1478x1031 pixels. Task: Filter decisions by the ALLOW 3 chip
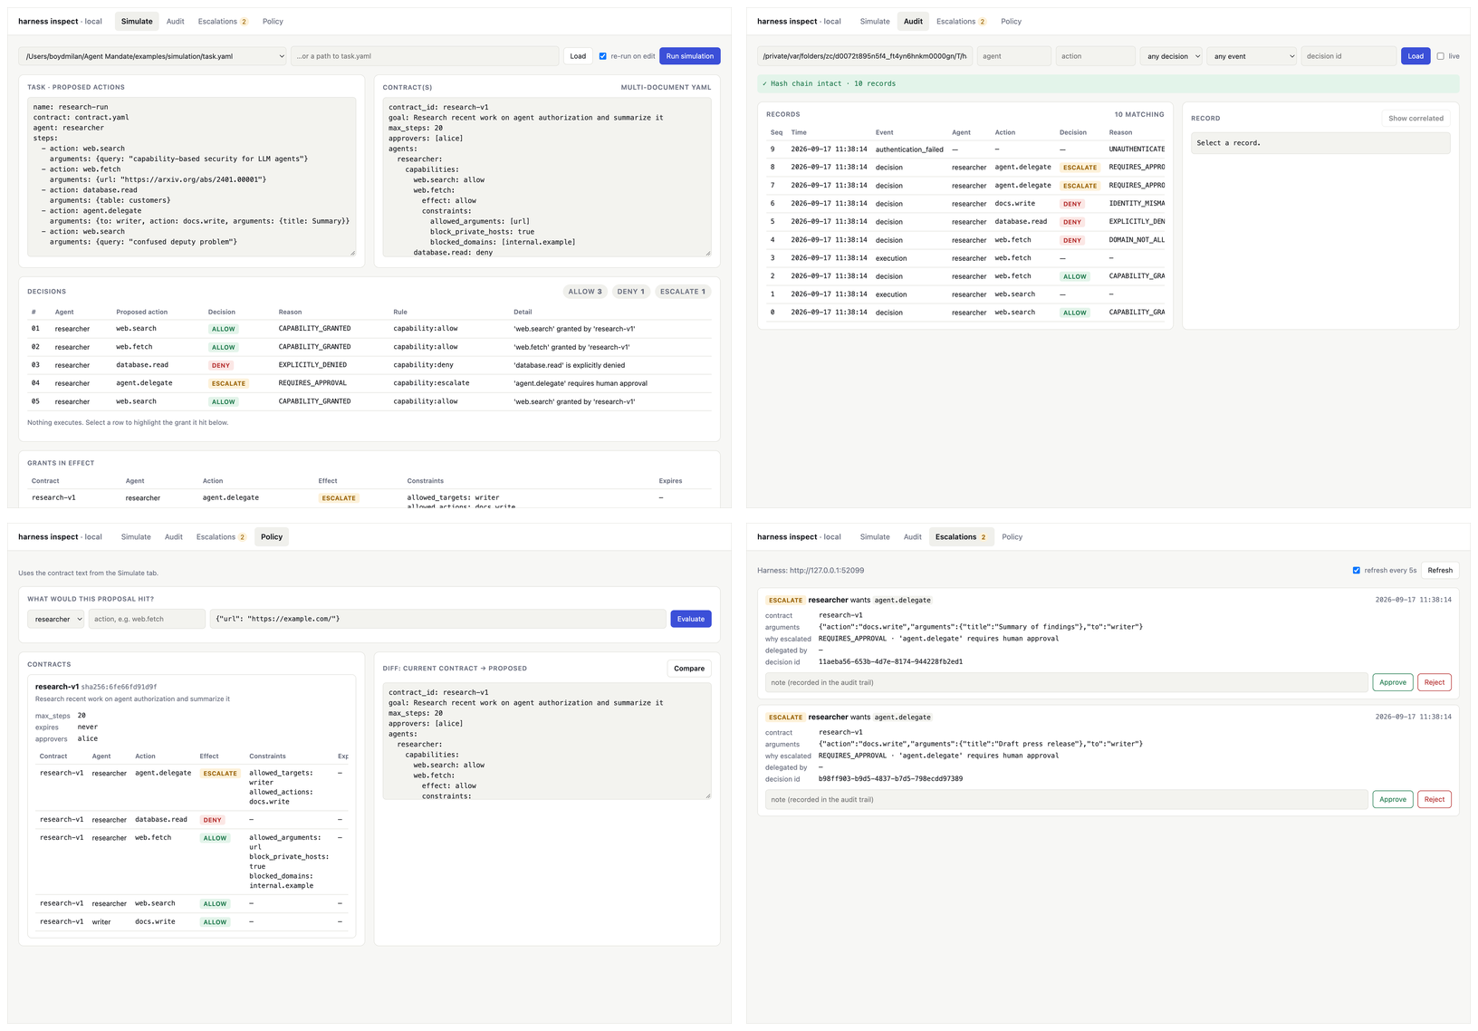click(x=585, y=292)
